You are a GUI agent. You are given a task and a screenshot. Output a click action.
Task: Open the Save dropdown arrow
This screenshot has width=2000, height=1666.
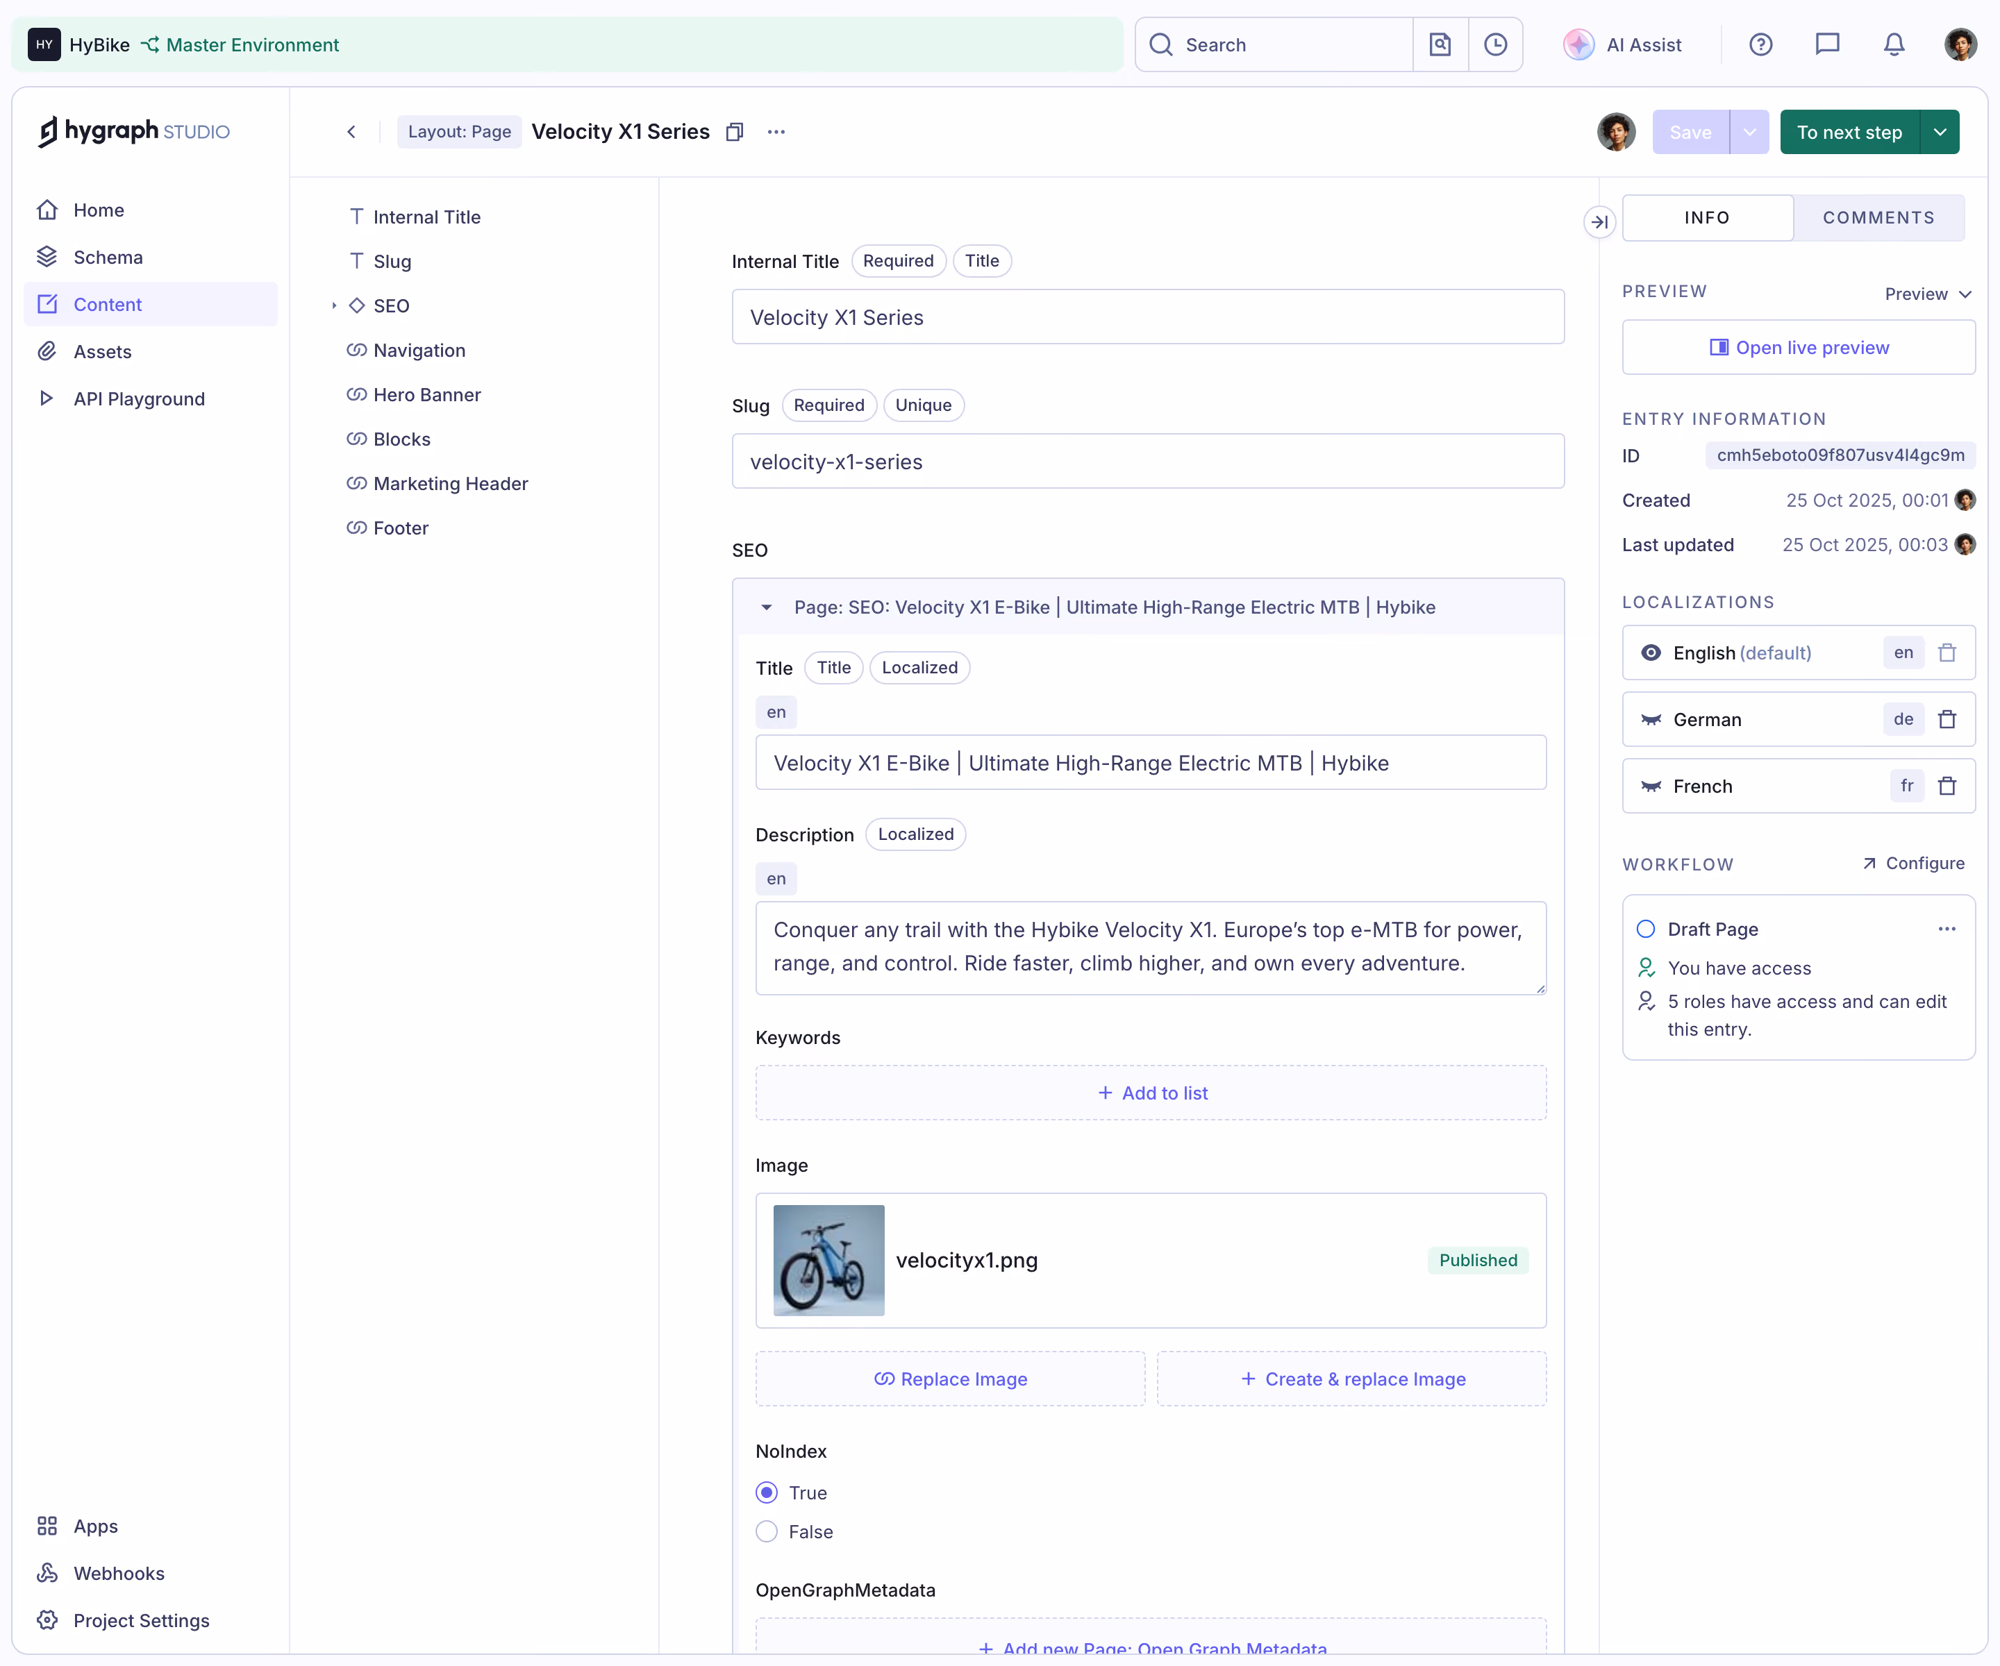[x=1749, y=133]
